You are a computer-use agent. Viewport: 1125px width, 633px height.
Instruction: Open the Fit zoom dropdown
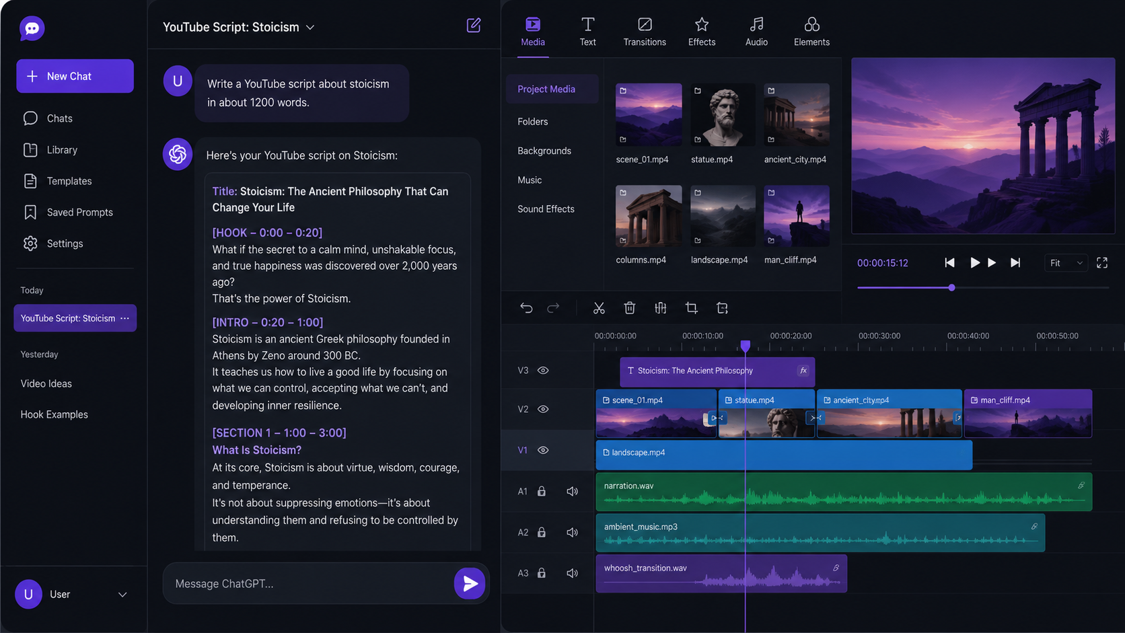(1066, 263)
